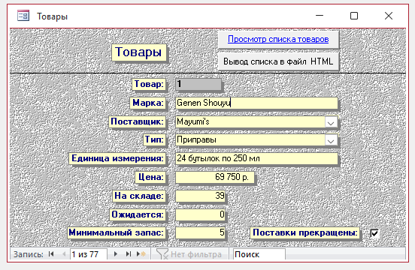The height and width of the screenshot is (270, 415).
Task: Go to previous record arrow
Action: (64, 254)
